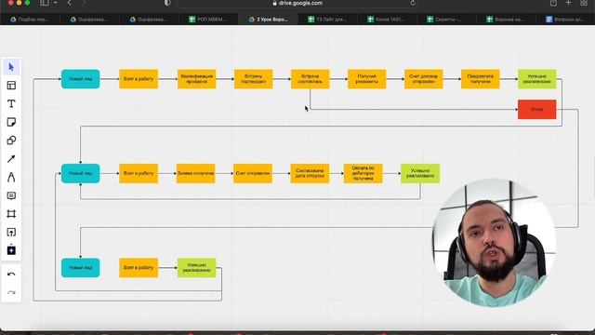This screenshot has width=595, height=335.
Task: Go back with the browser back arrow
Action: [x=70, y=3]
